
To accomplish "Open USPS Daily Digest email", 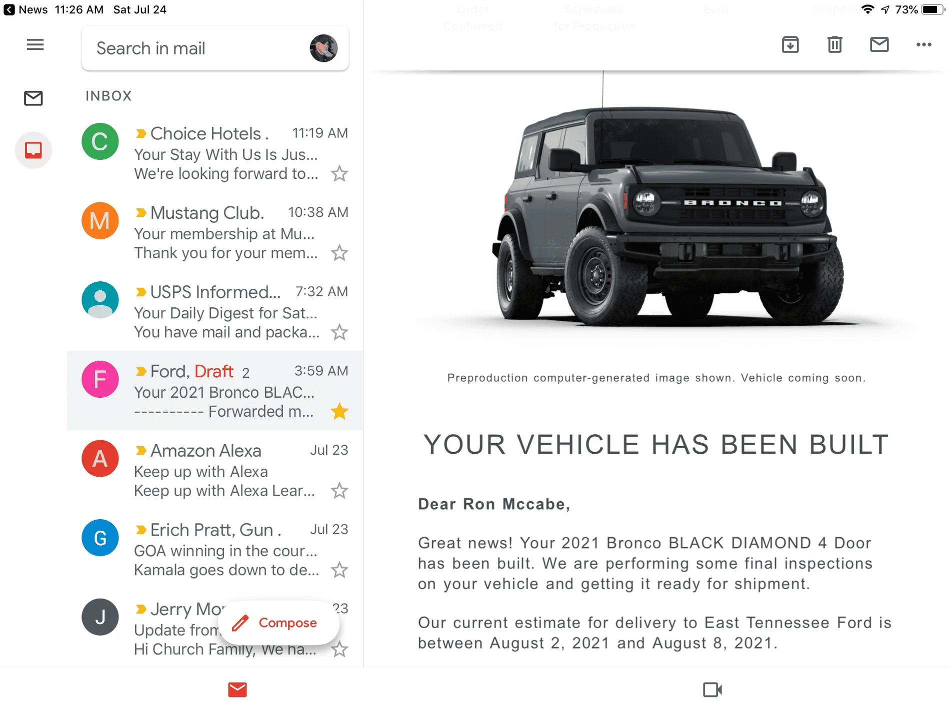I will pos(215,311).
